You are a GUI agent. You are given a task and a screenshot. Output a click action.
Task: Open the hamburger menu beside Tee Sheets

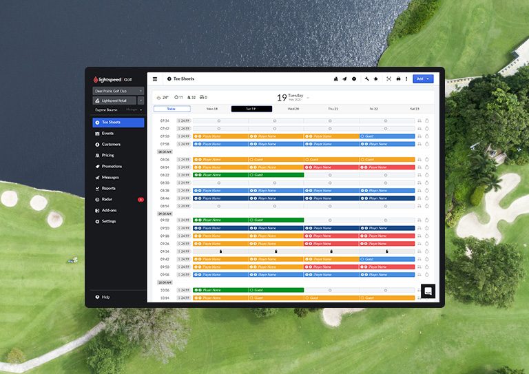pos(155,79)
